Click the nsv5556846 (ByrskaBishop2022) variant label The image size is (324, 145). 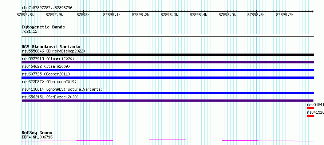pos(53,51)
